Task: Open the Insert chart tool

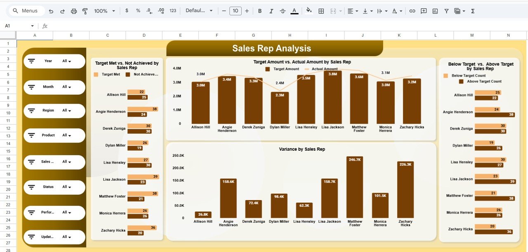Action: click(x=435, y=11)
